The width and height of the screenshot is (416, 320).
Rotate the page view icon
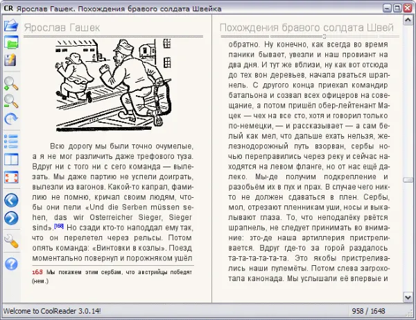point(11,119)
